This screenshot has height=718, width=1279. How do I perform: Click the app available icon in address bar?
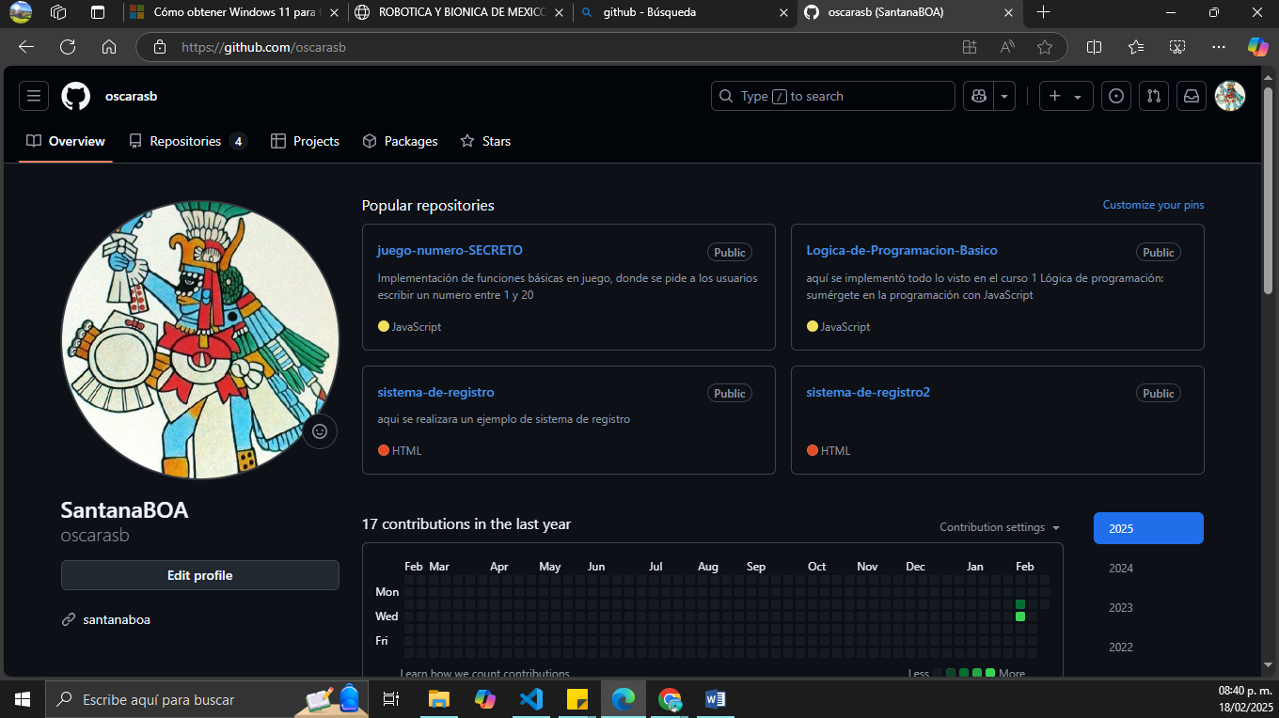tap(970, 46)
